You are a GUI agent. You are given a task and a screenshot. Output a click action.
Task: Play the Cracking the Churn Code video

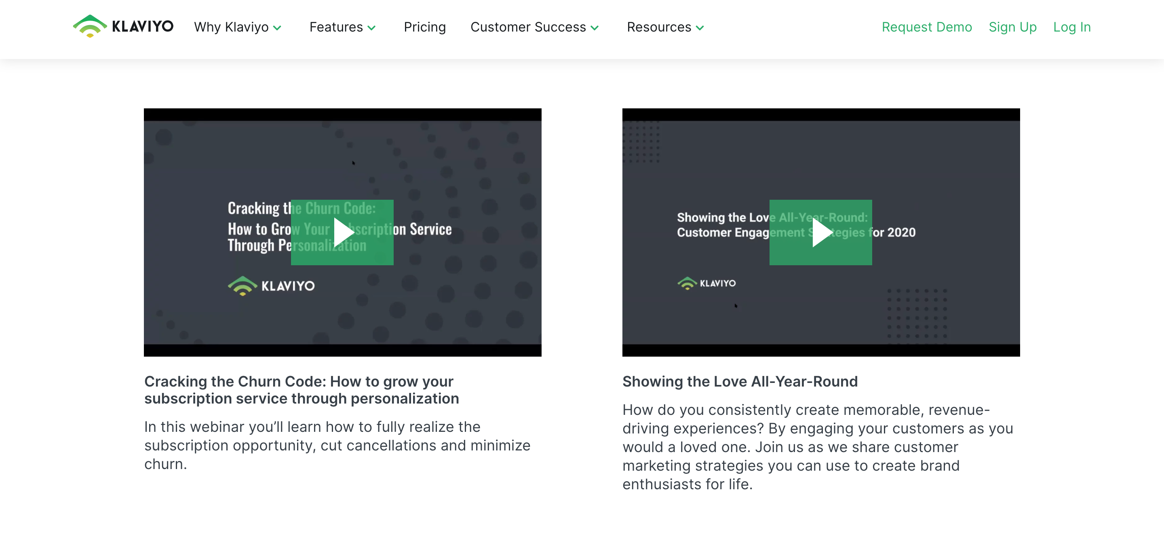(x=342, y=232)
